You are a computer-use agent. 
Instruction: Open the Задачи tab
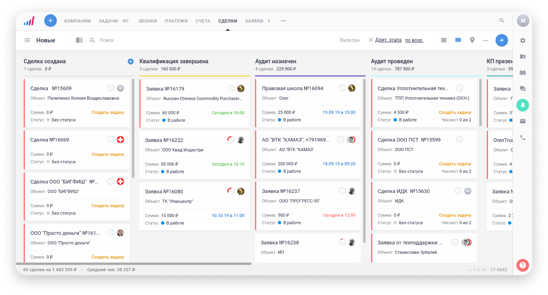click(108, 21)
